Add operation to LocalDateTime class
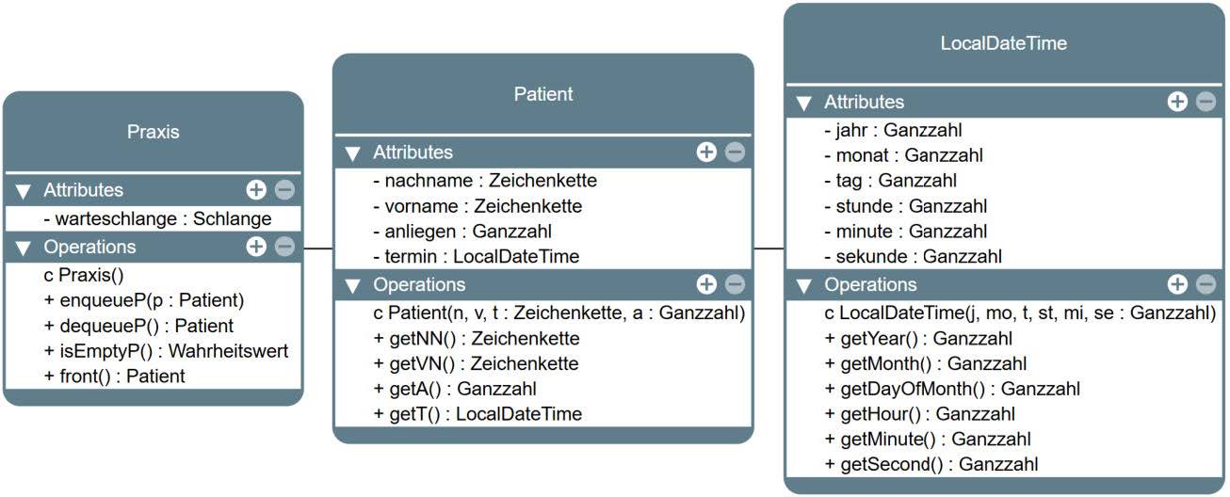Image resolution: width=1230 pixels, height=497 pixels. pyautogui.click(x=1177, y=284)
